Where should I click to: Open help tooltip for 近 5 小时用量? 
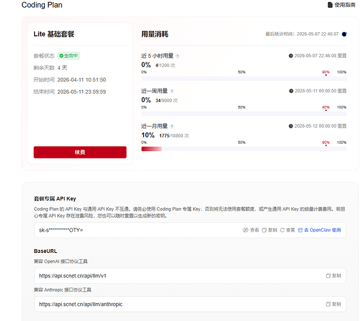pos(178,56)
